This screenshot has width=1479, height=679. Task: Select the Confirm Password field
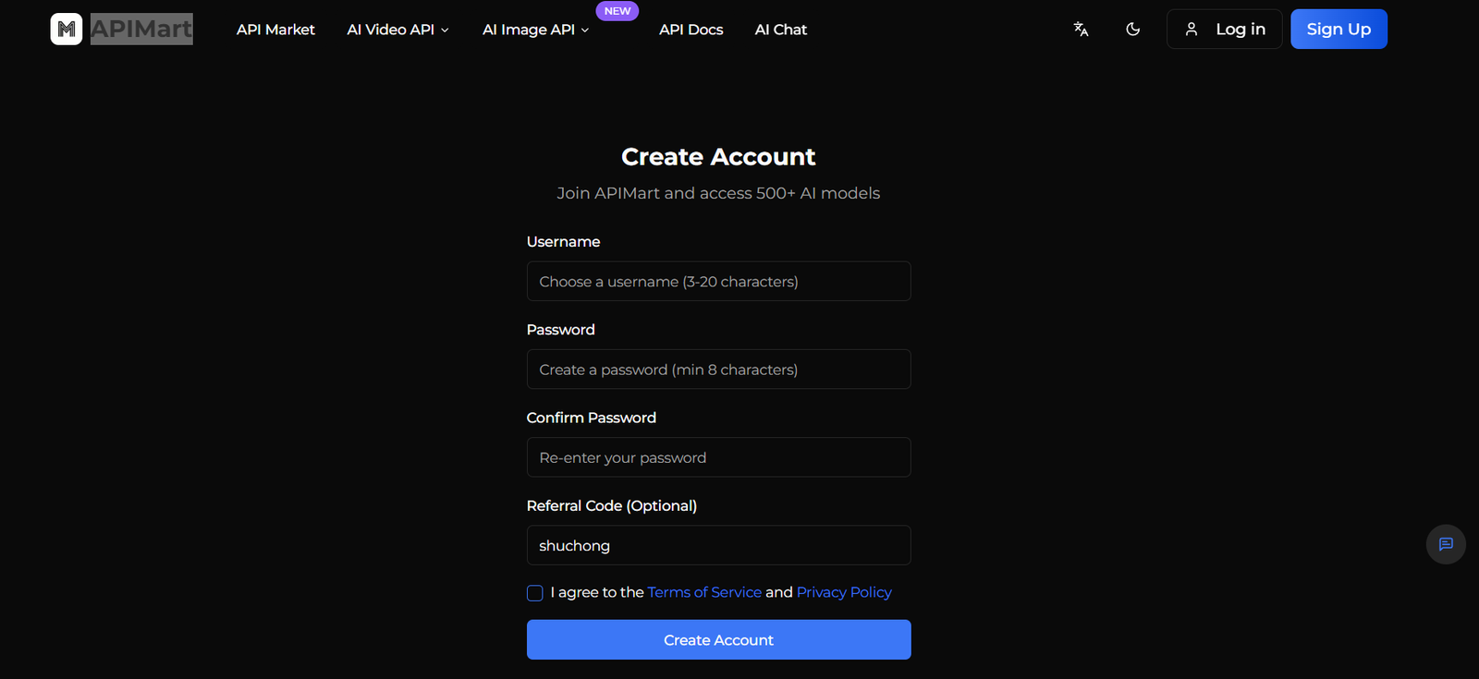[718, 457]
